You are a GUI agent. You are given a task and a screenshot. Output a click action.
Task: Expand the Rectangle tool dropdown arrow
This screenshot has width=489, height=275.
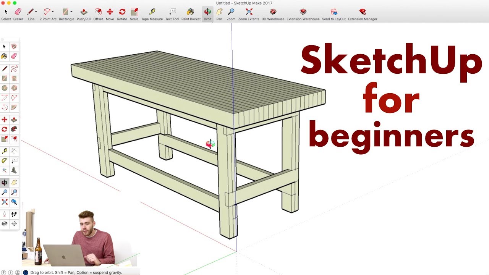click(x=71, y=12)
